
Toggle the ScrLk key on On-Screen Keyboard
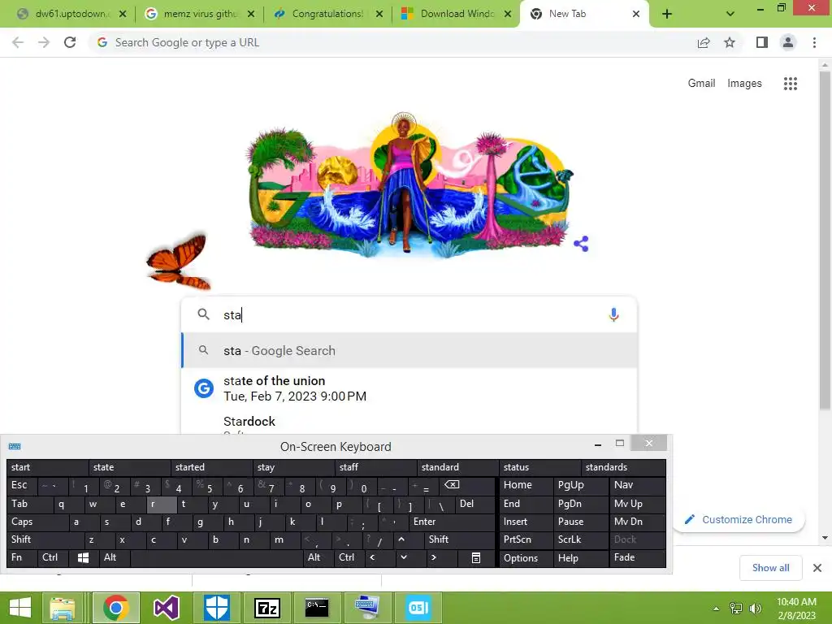point(581,539)
